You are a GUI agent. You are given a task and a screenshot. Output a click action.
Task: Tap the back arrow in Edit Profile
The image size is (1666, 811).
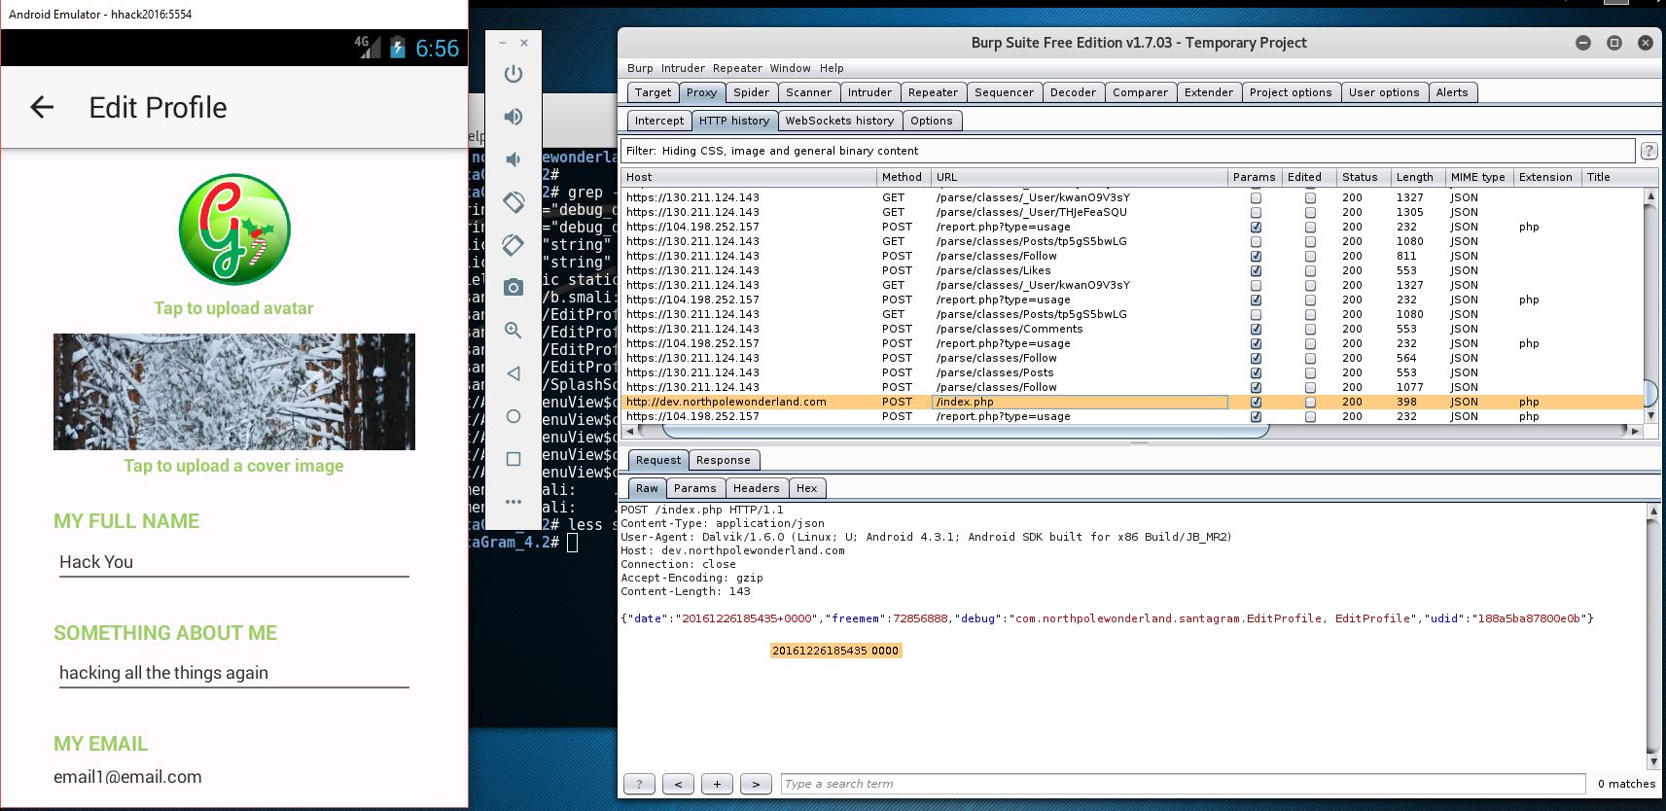(42, 108)
